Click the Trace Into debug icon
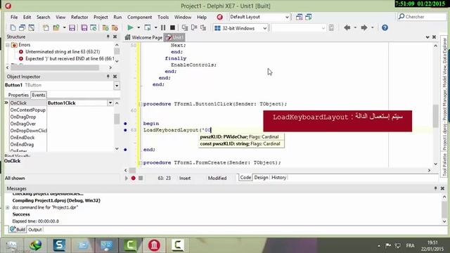The width and height of the screenshot is (450, 253). click(185, 28)
